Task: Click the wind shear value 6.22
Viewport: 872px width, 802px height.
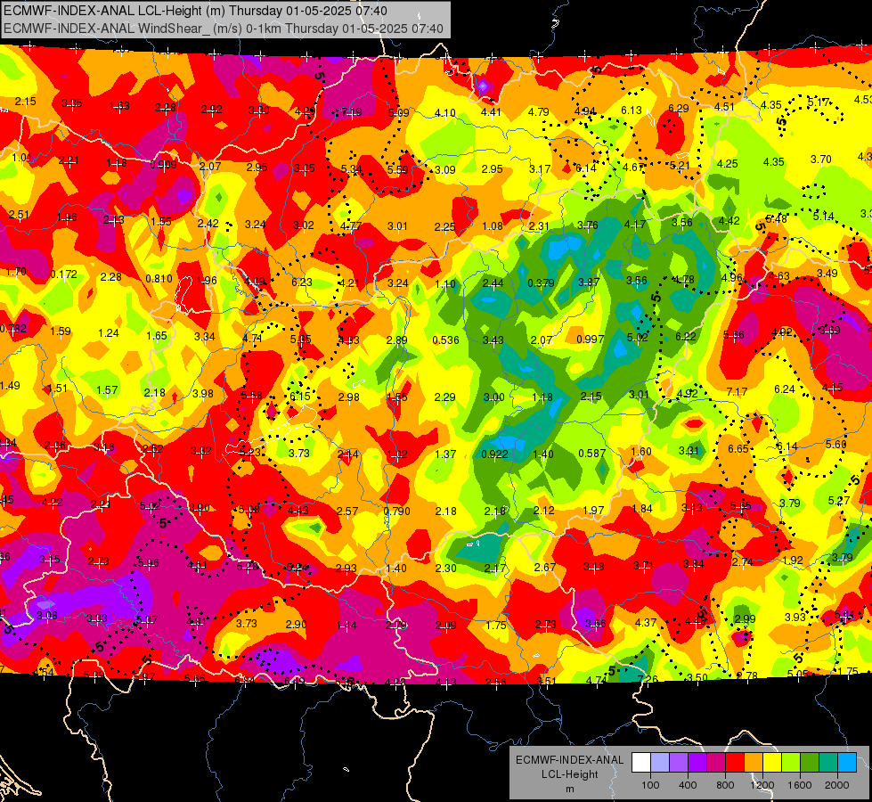Action: pyautogui.click(x=686, y=336)
